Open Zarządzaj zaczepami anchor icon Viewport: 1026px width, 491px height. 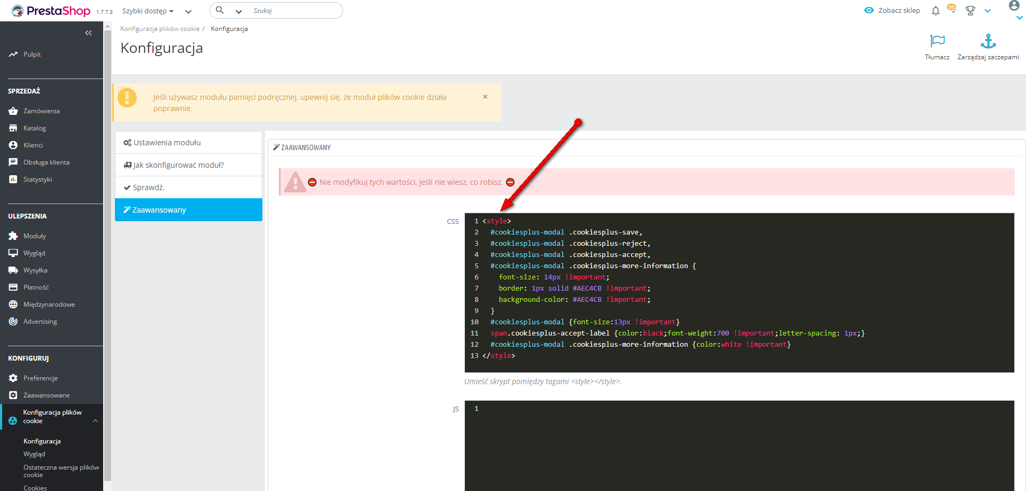(x=988, y=41)
